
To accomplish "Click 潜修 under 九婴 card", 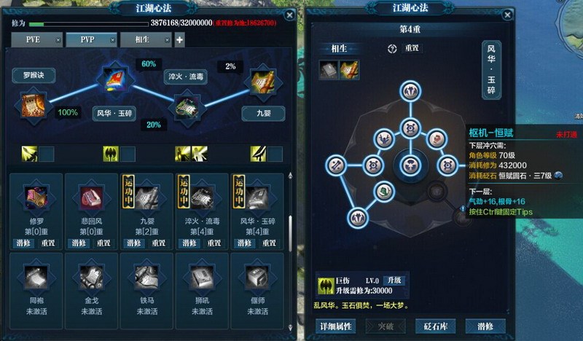I will 134,243.
